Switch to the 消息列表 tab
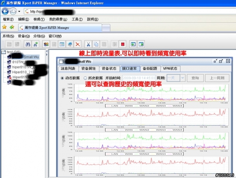The width and height of the screenshot is (236, 178). pyautogui.click(x=68, y=68)
